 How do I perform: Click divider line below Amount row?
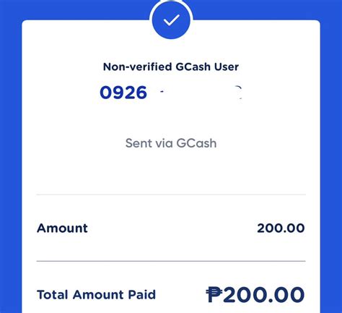[171, 261]
